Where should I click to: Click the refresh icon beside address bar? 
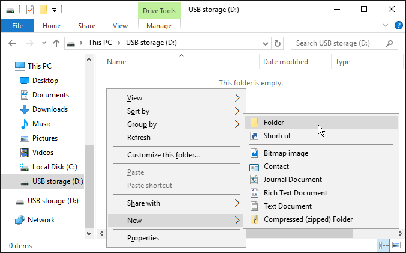click(277, 43)
